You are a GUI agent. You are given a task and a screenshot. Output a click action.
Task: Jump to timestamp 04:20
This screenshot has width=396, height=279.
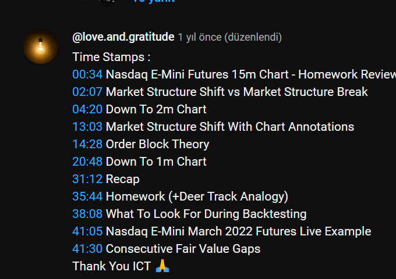(87, 109)
